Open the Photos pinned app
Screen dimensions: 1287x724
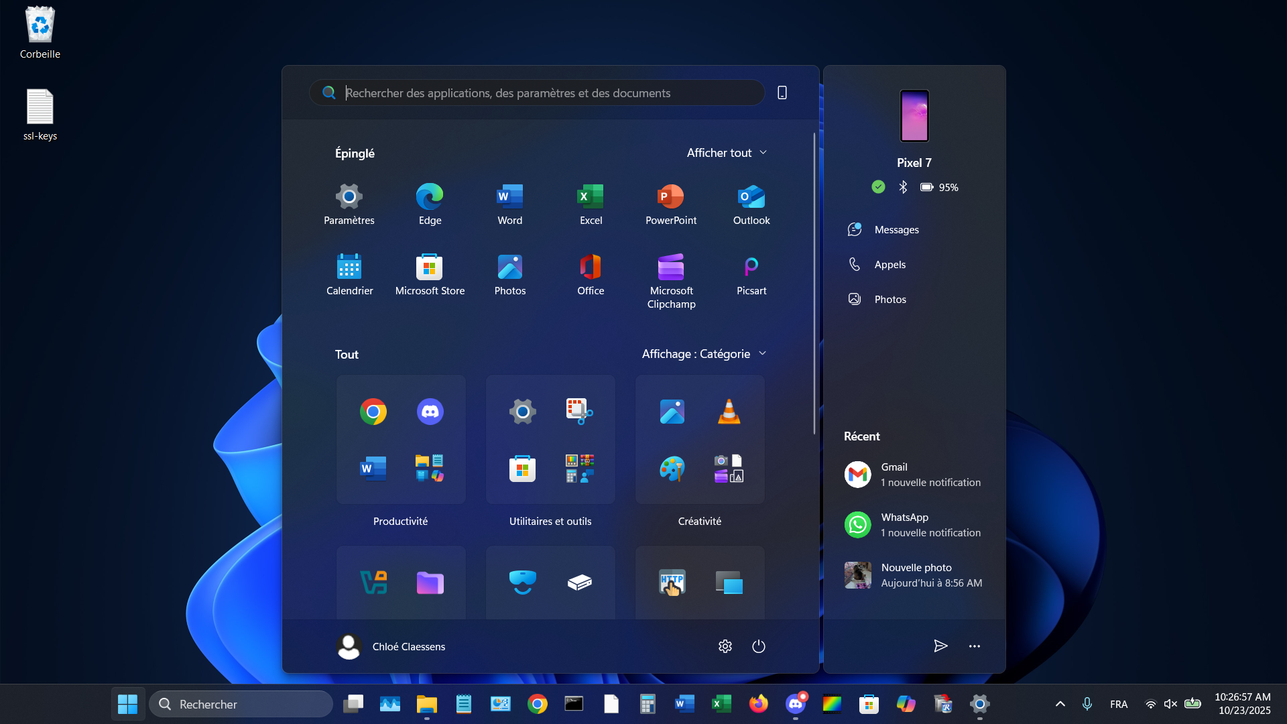[509, 275]
